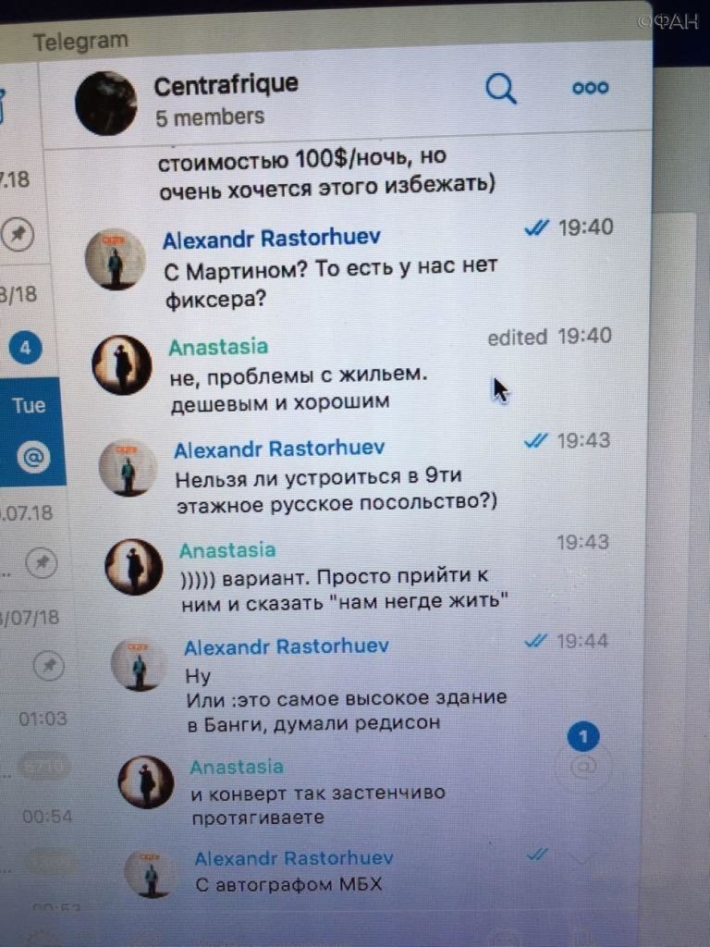Image resolution: width=710 pixels, height=947 pixels.
Task: Click the Telegram window title
Action: click(81, 41)
